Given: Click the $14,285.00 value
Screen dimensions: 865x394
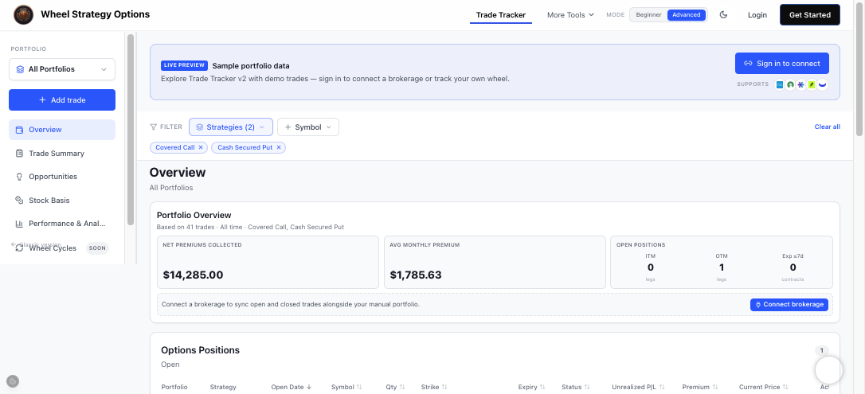Looking at the screenshot, I should 193,275.
